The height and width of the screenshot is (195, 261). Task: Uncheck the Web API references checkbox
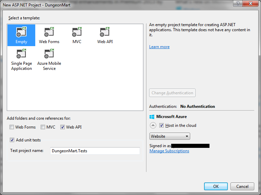point(63,127)
